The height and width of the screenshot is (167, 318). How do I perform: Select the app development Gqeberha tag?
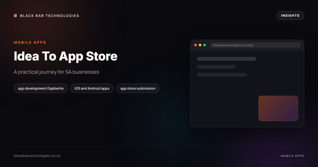click(x=41, y=88)
